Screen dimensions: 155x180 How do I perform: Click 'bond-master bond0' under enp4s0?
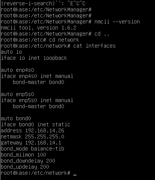39,82
